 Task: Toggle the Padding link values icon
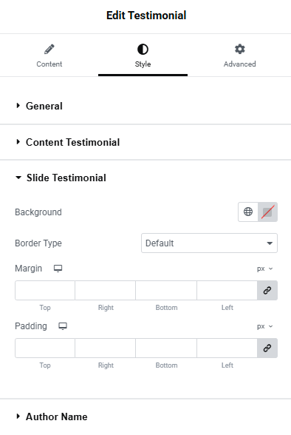[267, 348]
